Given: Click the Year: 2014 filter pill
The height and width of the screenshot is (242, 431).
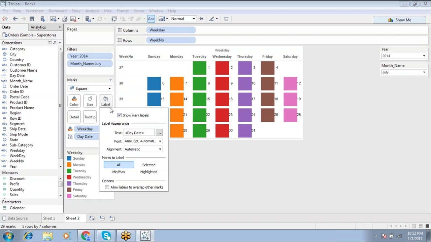Looking at the screenshot, I should pyautogui.click(x=90, y=56).
